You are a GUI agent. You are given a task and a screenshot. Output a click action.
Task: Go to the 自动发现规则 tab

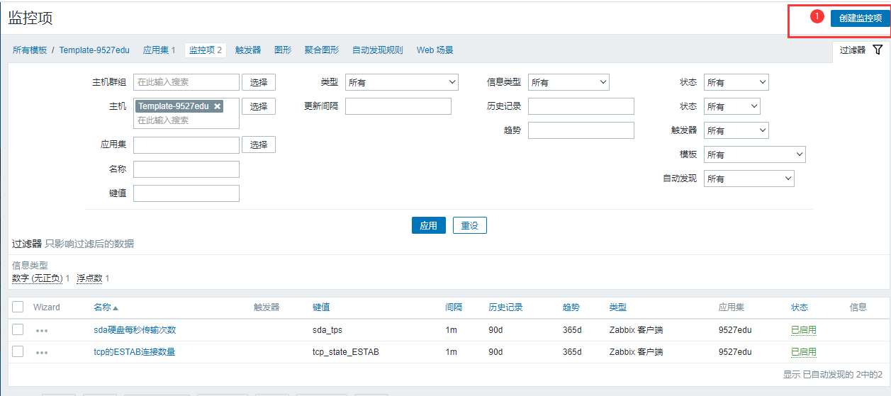[377, 50]
